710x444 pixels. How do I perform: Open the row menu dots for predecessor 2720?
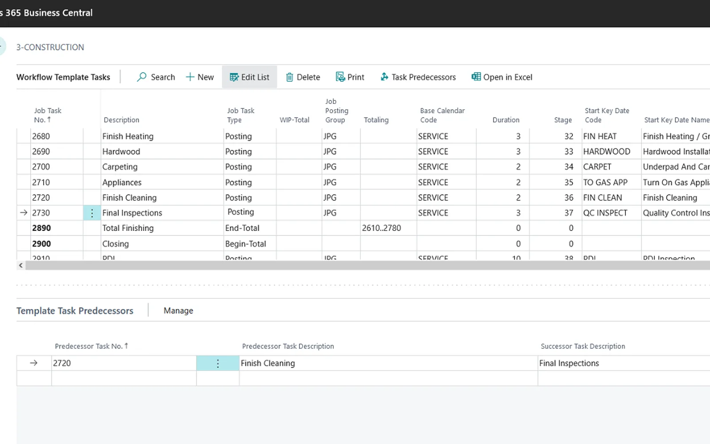coord(217,363)
